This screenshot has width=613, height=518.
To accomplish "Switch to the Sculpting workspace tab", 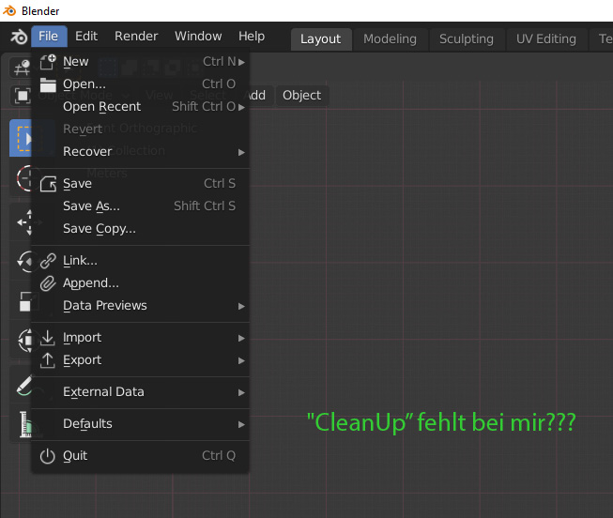I will pos(466,39).
